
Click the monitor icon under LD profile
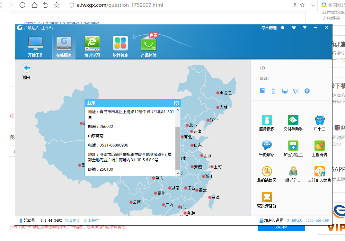click(285, 91)
